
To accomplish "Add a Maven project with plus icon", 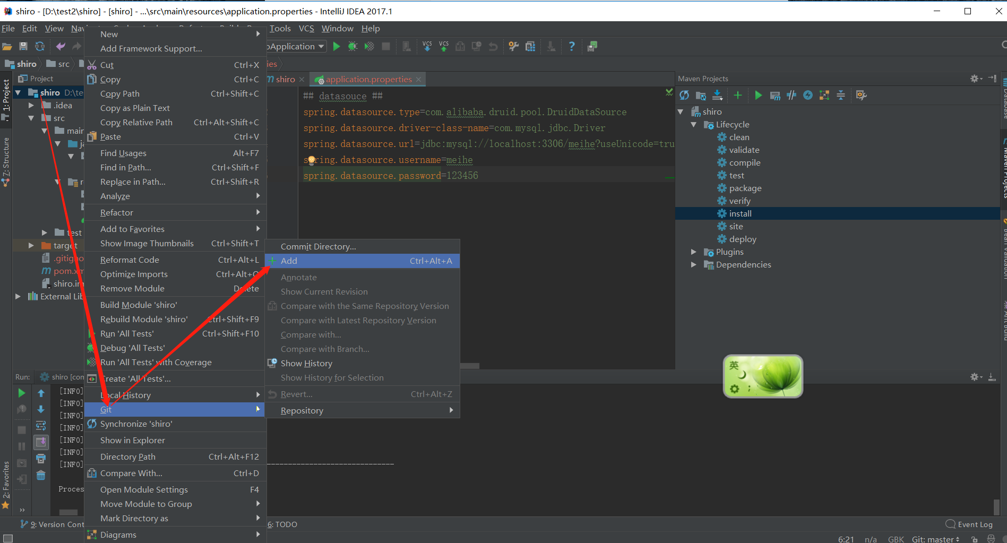I will click(x=737, y=95).
